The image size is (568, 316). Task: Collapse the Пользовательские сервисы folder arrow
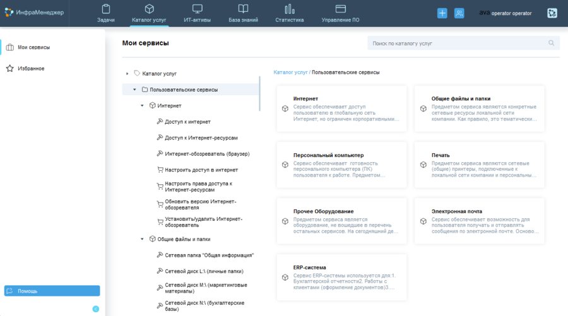pyautogui.click(x=134, y=90)
